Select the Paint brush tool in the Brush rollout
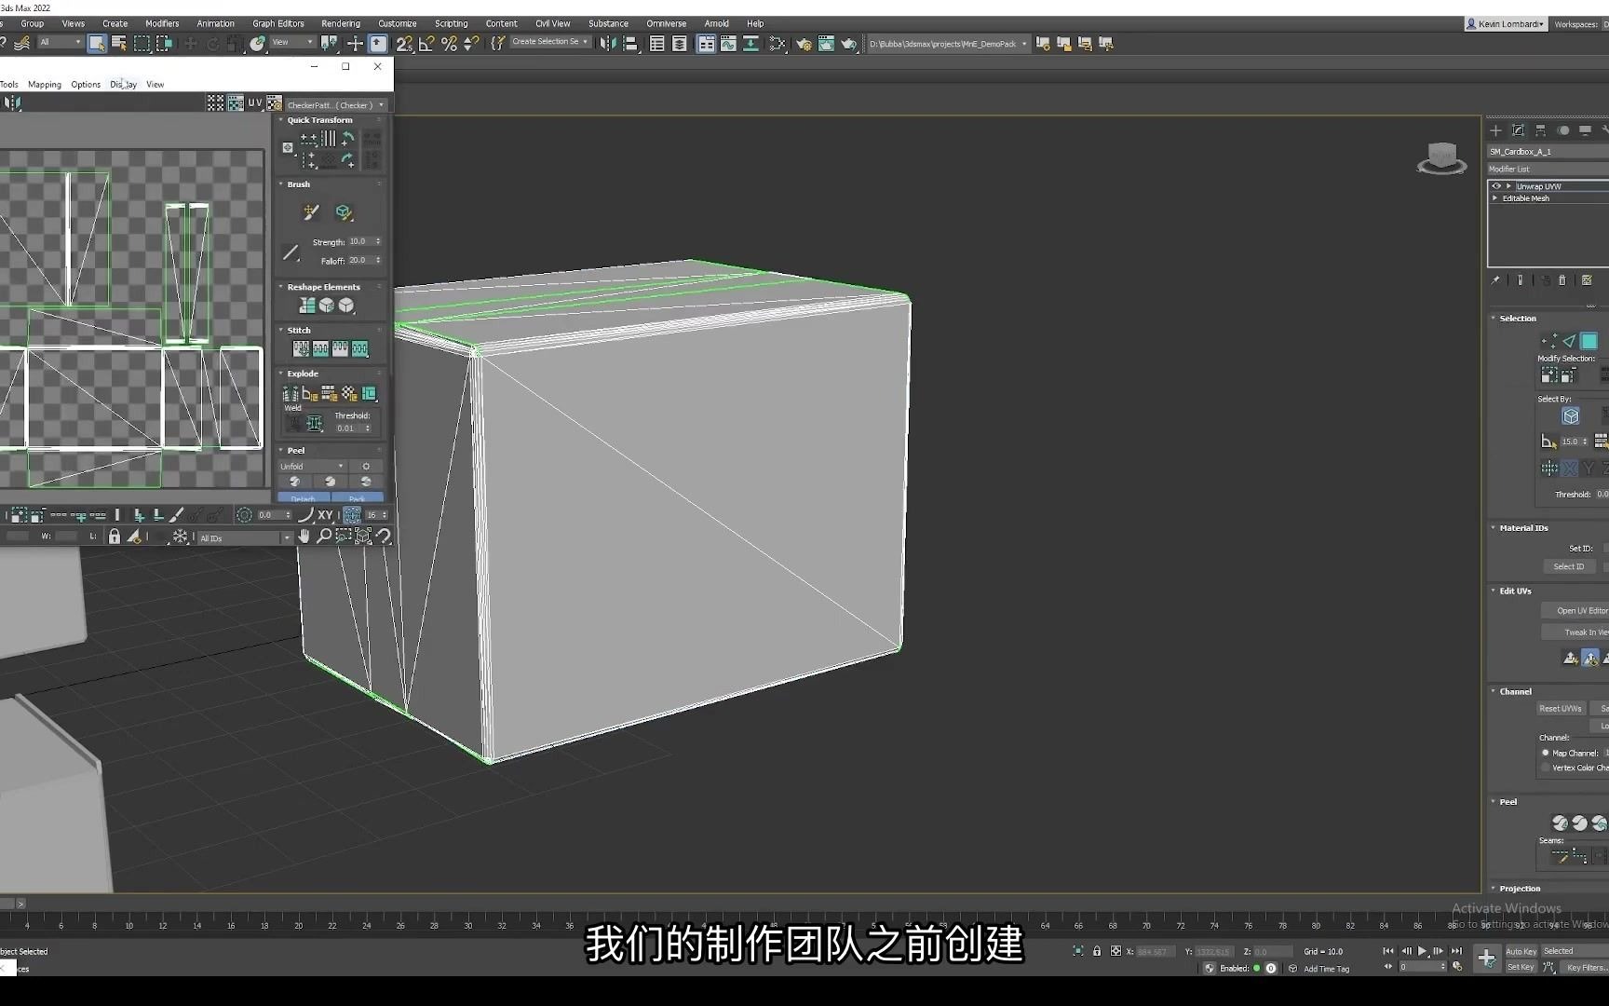 [310, 211]
